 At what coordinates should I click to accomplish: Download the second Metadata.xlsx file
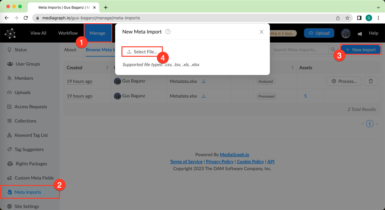(x=204, y=96)
